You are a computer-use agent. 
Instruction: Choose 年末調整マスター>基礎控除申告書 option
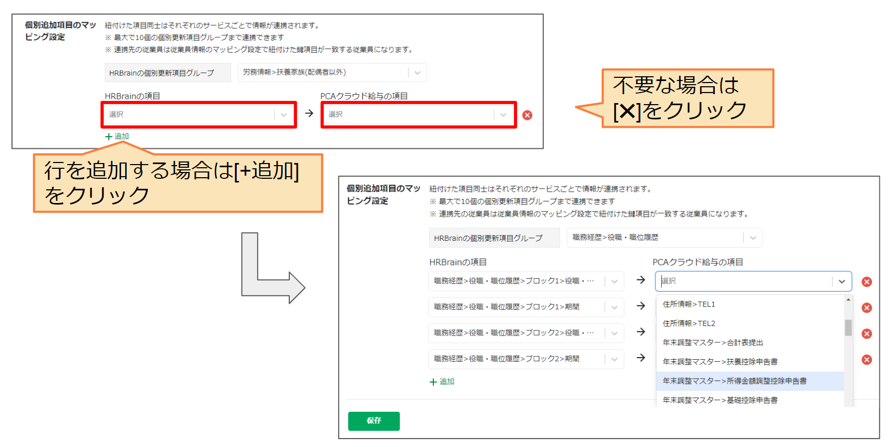click(x=750, y=400)
